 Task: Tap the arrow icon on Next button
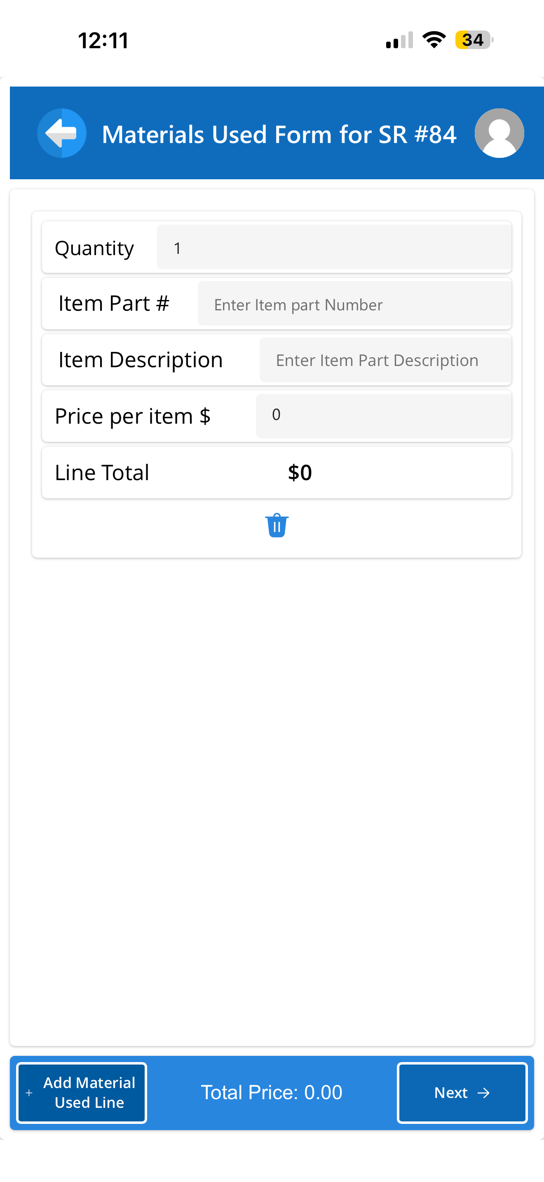click(x=483, y=1093)
